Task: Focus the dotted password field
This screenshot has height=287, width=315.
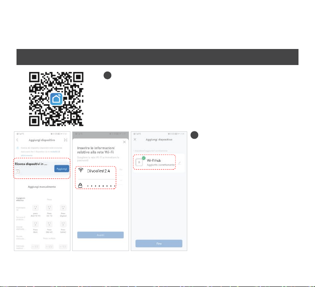Action: coord(101,186)
